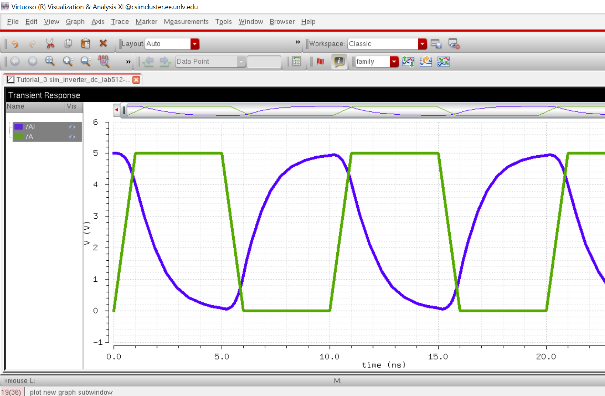Click the empty data point input field
The image size is (605, 396).
pos(264,62)
